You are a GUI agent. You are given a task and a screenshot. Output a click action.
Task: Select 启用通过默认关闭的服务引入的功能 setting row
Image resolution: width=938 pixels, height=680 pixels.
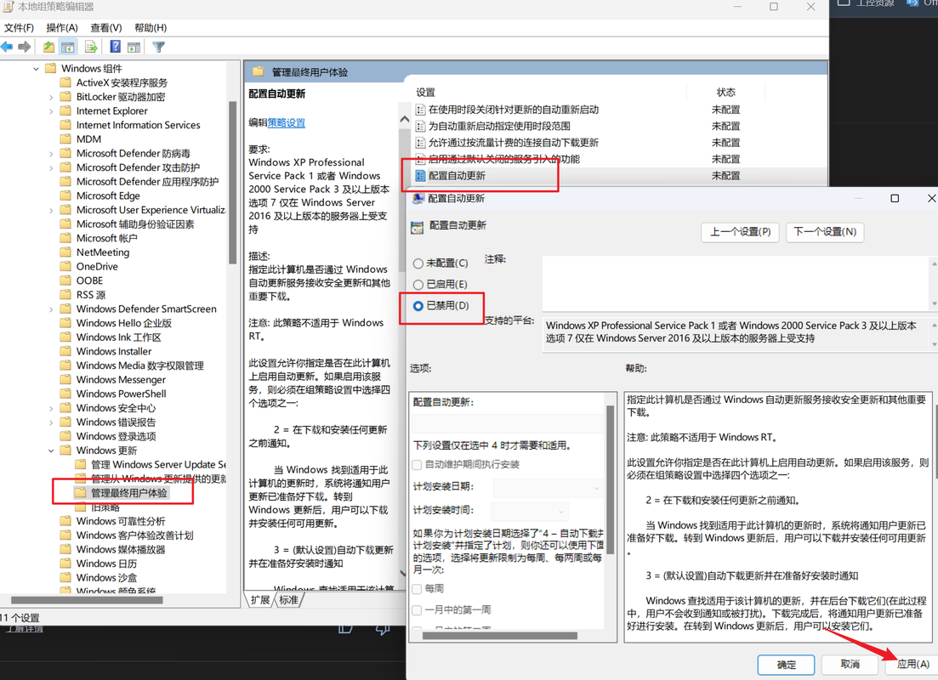coord(504,159)
